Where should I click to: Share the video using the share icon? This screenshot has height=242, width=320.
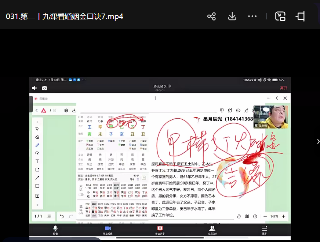coord(211,16)
